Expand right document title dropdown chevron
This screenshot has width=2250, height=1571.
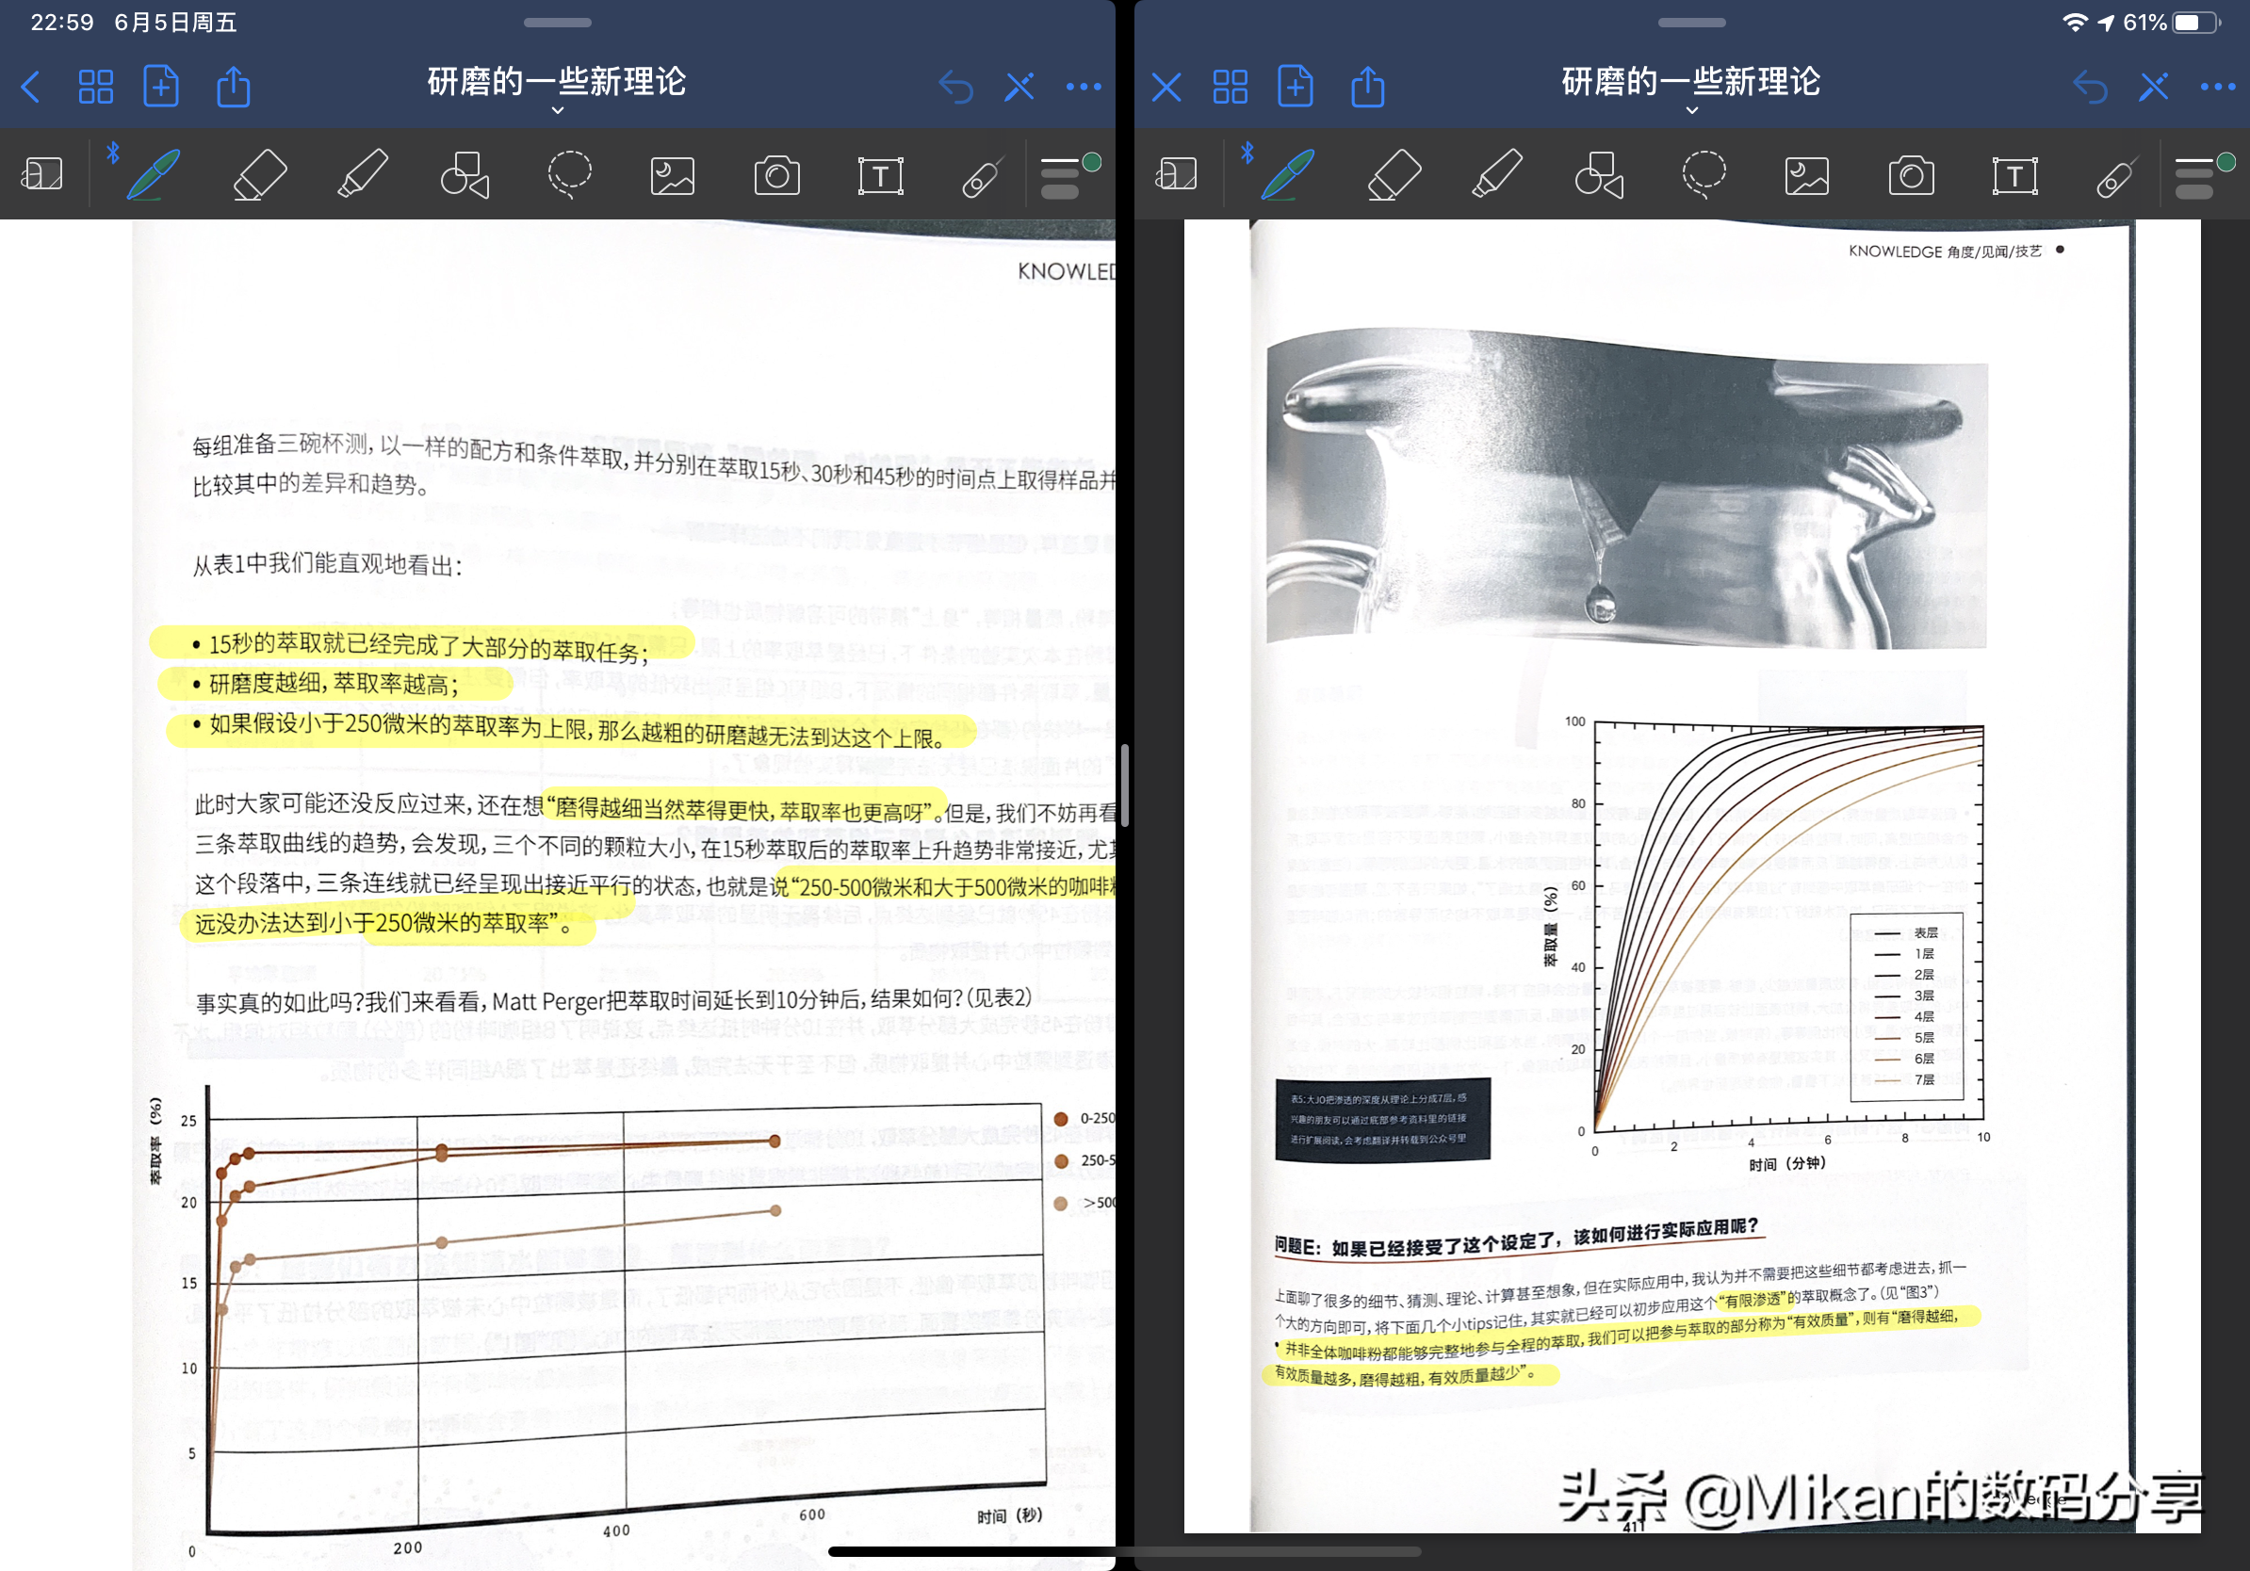(x=1691, y=111)
